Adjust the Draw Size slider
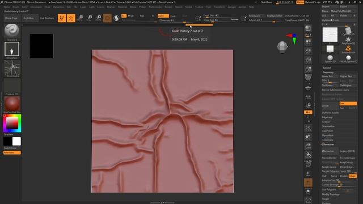Screen dimensions: 363x204 coord(221,20)
